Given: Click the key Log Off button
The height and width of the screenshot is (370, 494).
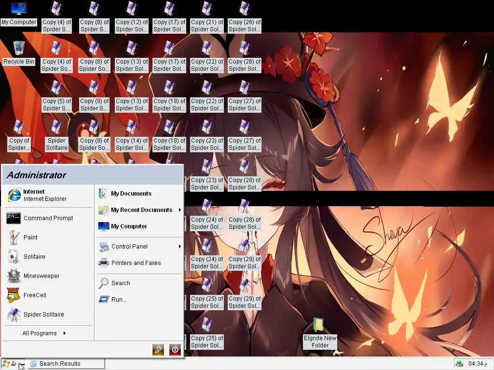Looking at the screenshot, I should 158,350.
